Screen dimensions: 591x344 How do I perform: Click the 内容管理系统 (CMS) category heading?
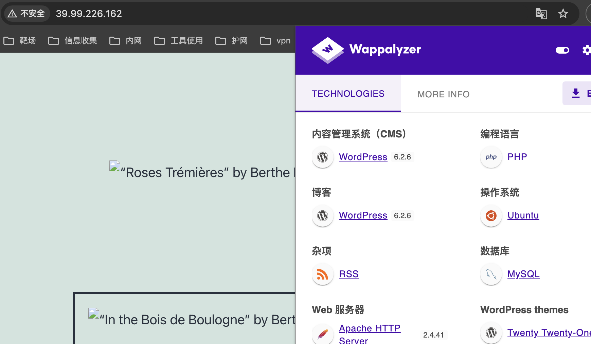point(359,134)
